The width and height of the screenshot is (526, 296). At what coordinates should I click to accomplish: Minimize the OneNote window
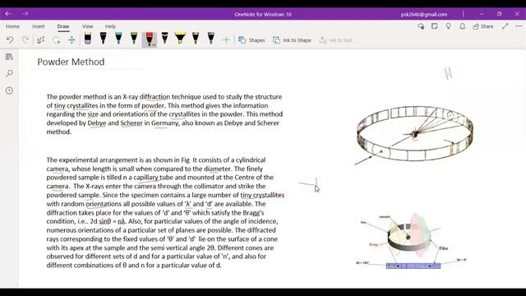click(x=482, y=14)
